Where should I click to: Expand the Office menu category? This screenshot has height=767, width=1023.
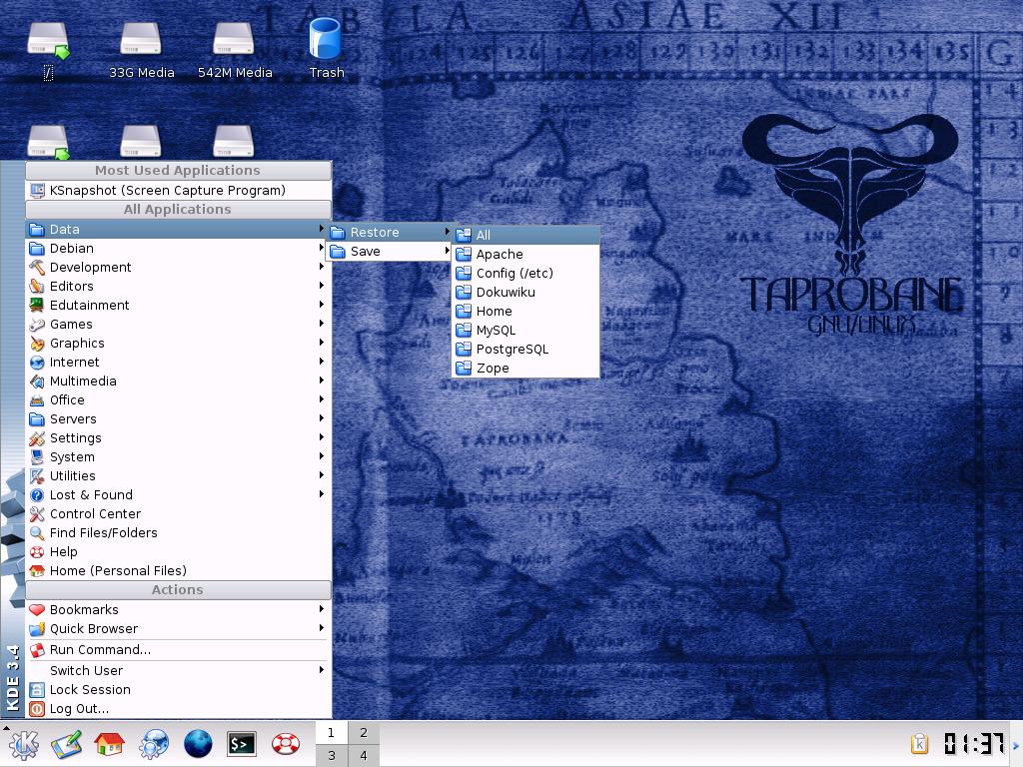(x=178, y=399)
